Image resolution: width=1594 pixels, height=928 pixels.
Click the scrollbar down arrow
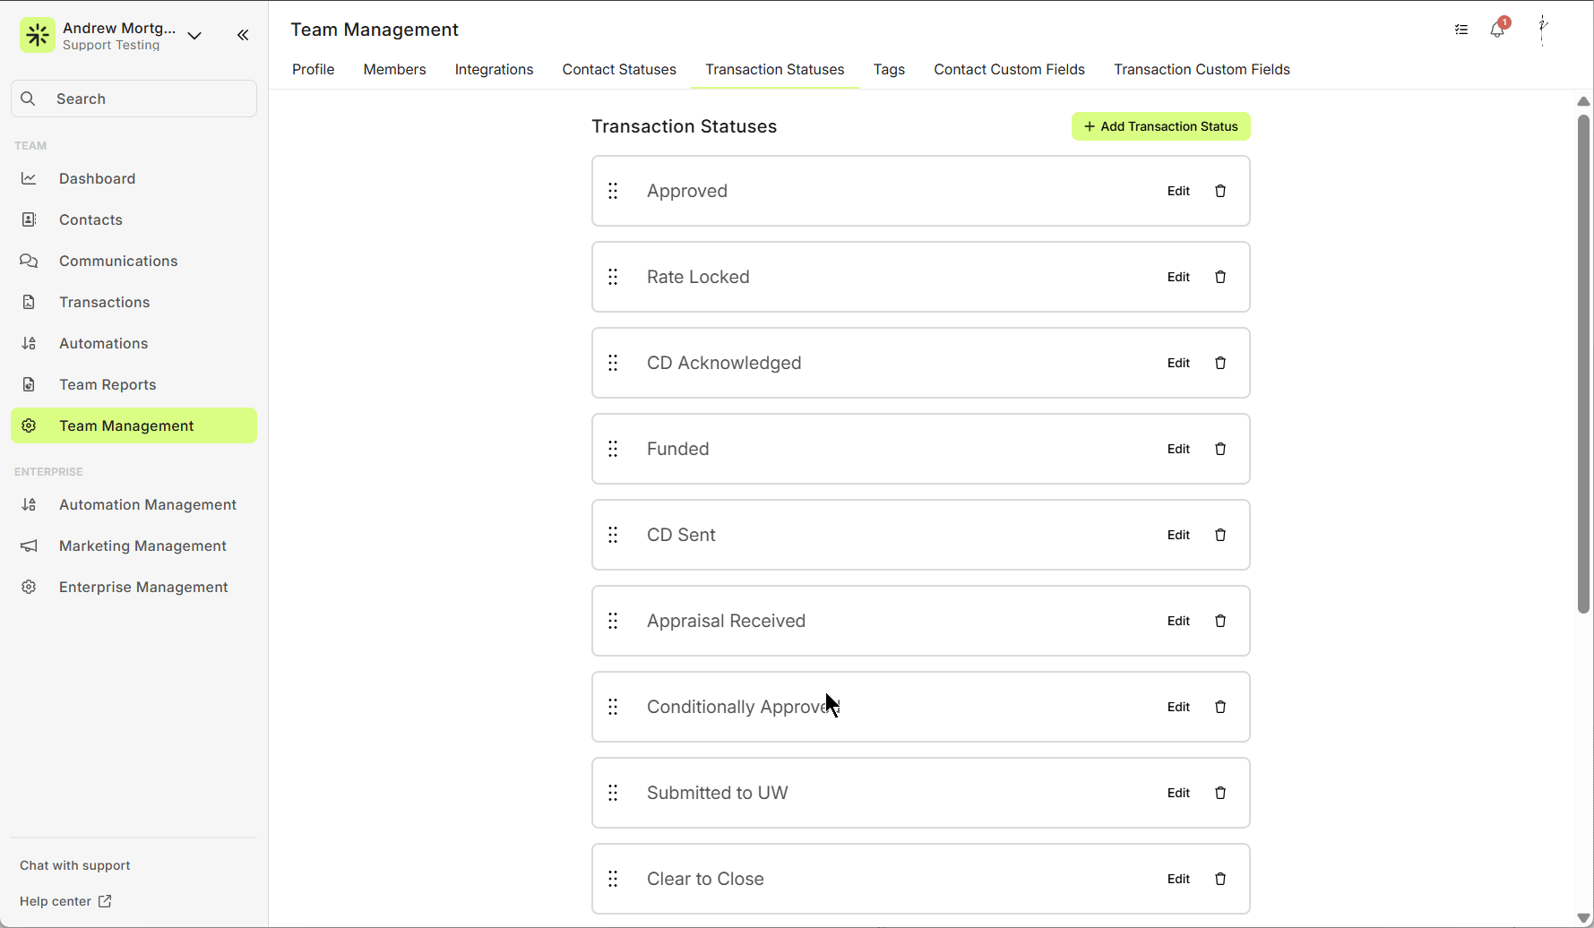[1583, 917]
